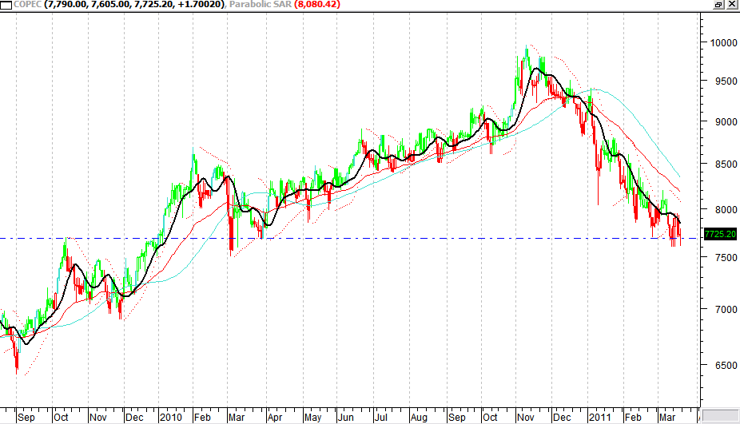740x424 pixels.
Task: Click the Apr month label
Action: click(x=275, y=418)
